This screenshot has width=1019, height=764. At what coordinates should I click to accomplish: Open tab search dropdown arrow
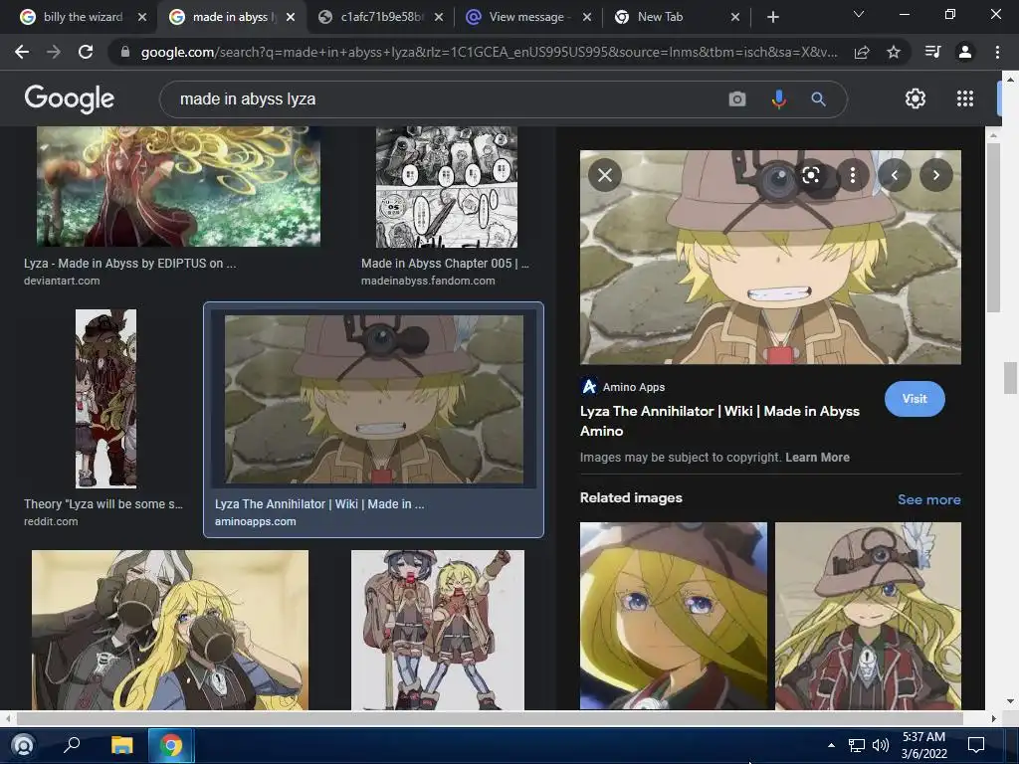click(859, 14)
